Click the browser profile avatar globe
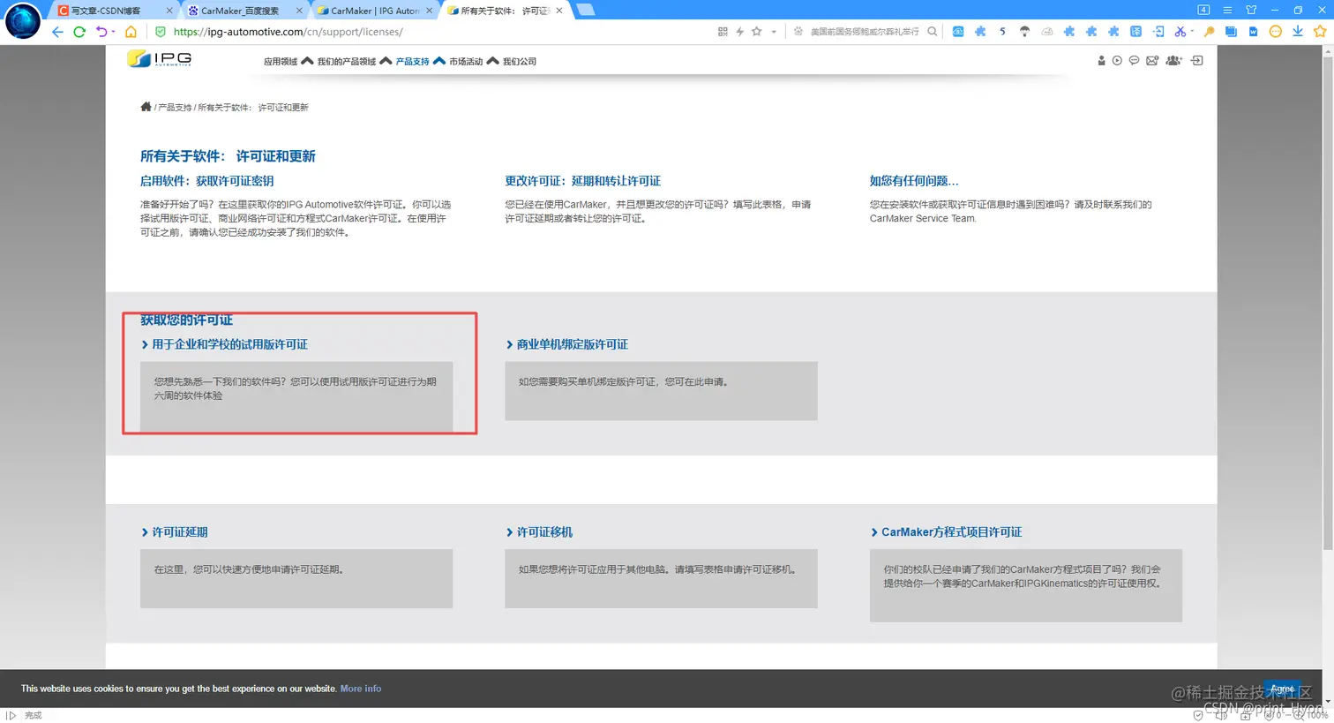 click(23, 20)
